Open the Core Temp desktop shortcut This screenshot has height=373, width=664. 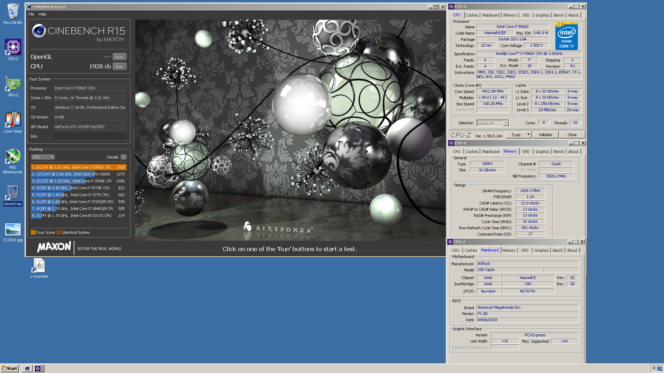pos(13,123)
